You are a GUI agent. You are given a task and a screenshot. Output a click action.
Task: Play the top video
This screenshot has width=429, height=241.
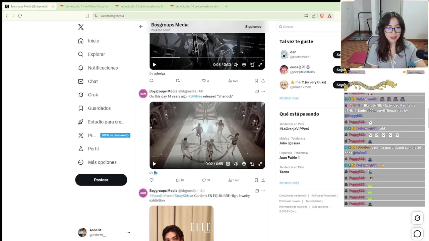pyautogui.click(x=154, y=65)
